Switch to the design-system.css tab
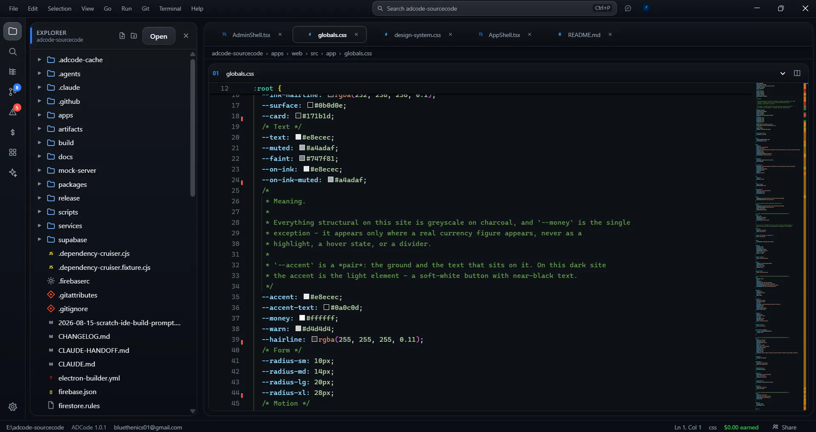816x432 pixels. pos(417,34)
